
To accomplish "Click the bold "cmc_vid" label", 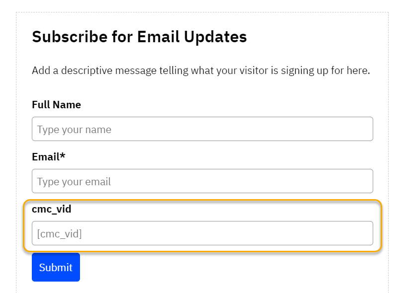I will (52, 209).
